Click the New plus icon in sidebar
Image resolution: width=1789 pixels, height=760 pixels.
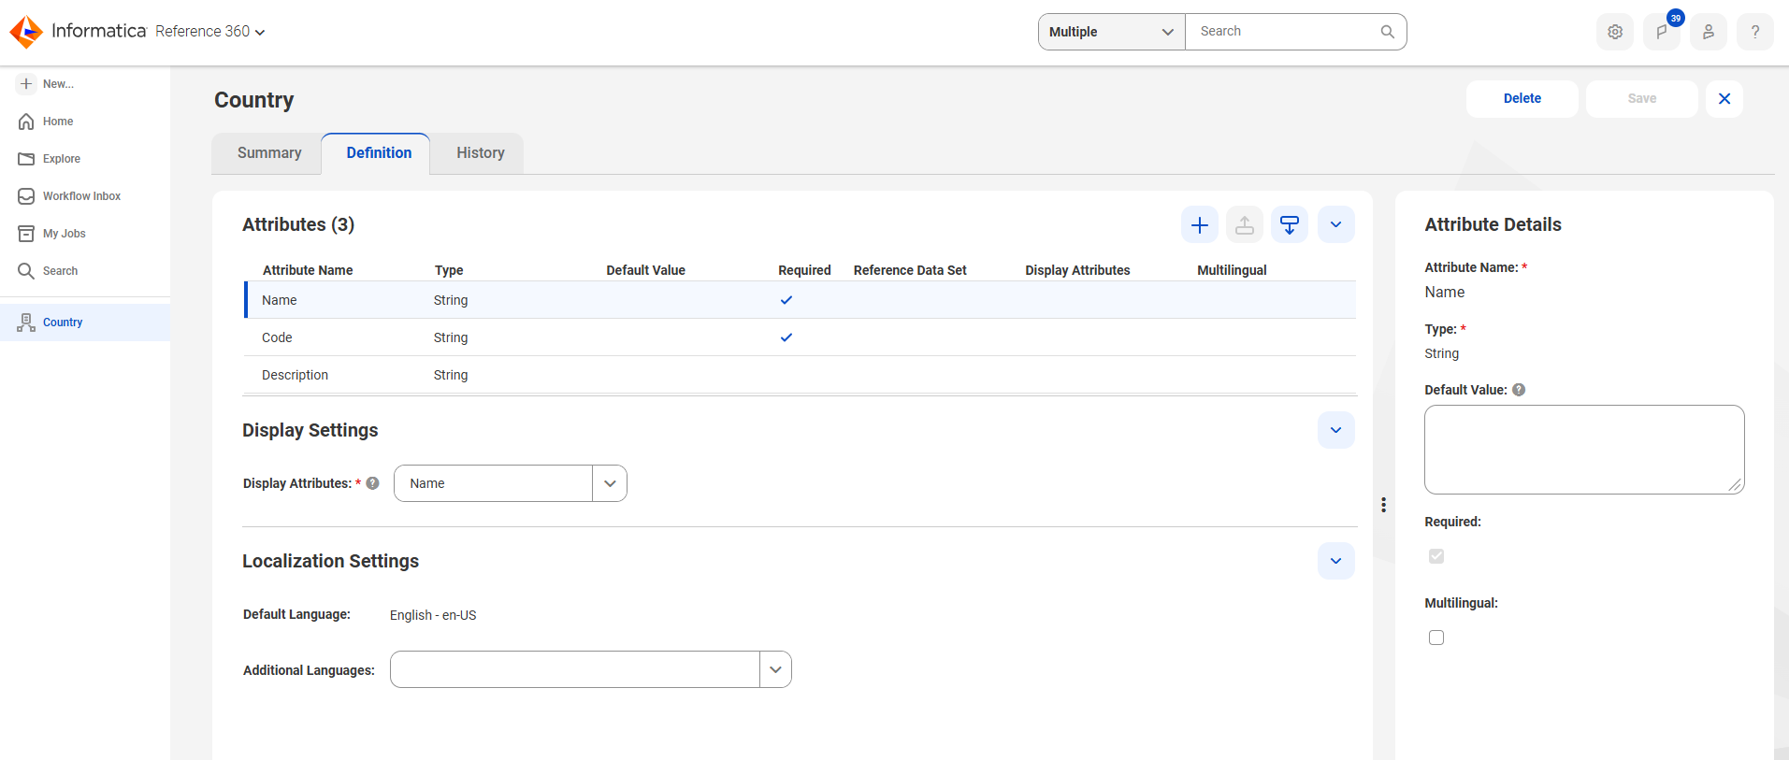click(26, 84)
